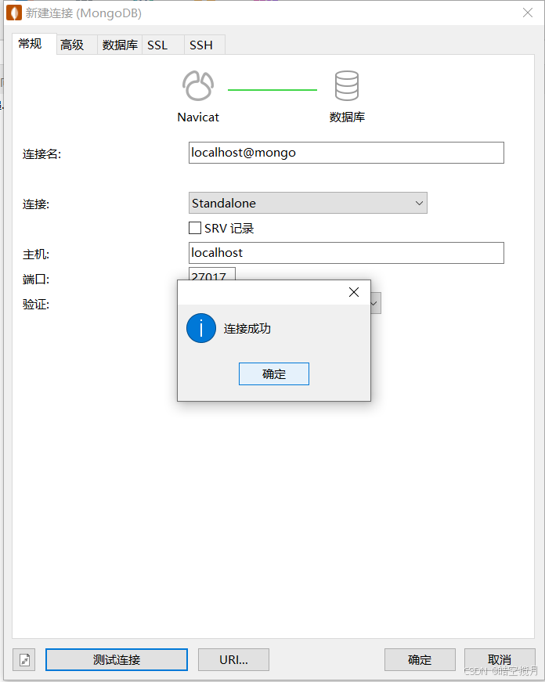Click the 测试连接 button
545x682 pixels.
[x=117, y=660]
